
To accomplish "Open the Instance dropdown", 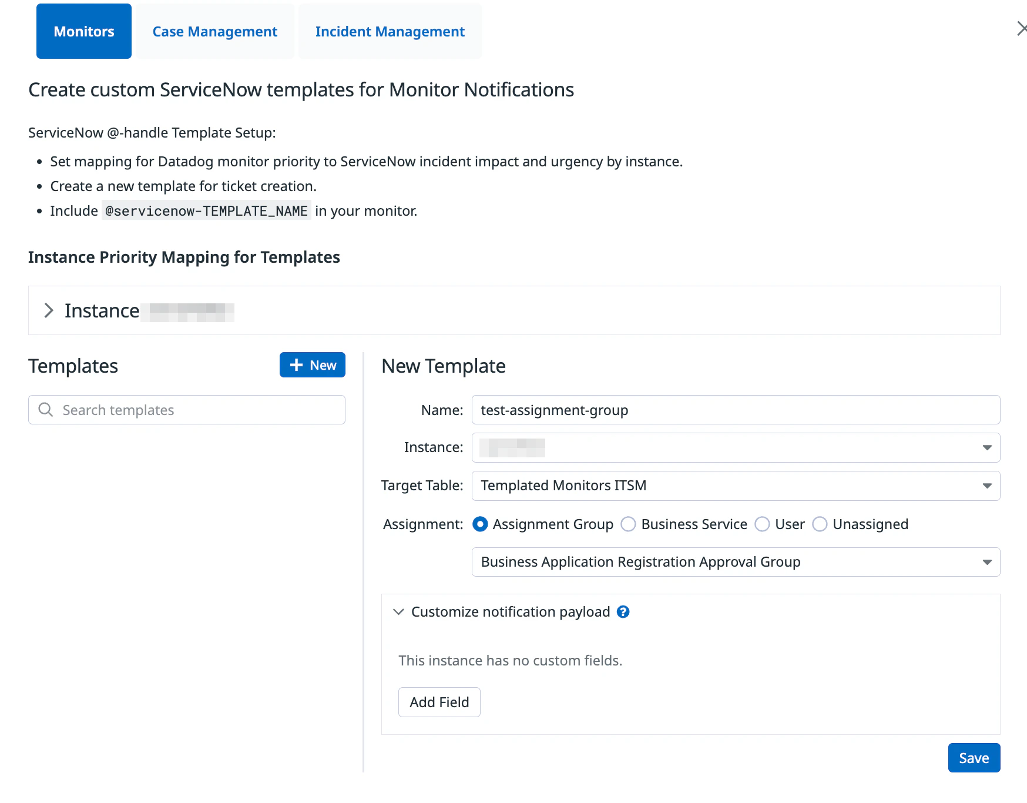I will tap(736, 448).
